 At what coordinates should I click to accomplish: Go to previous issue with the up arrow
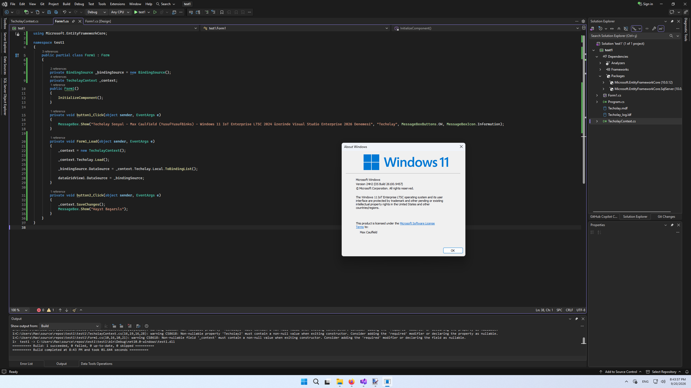pyautogui.click(x=60, y=310)
